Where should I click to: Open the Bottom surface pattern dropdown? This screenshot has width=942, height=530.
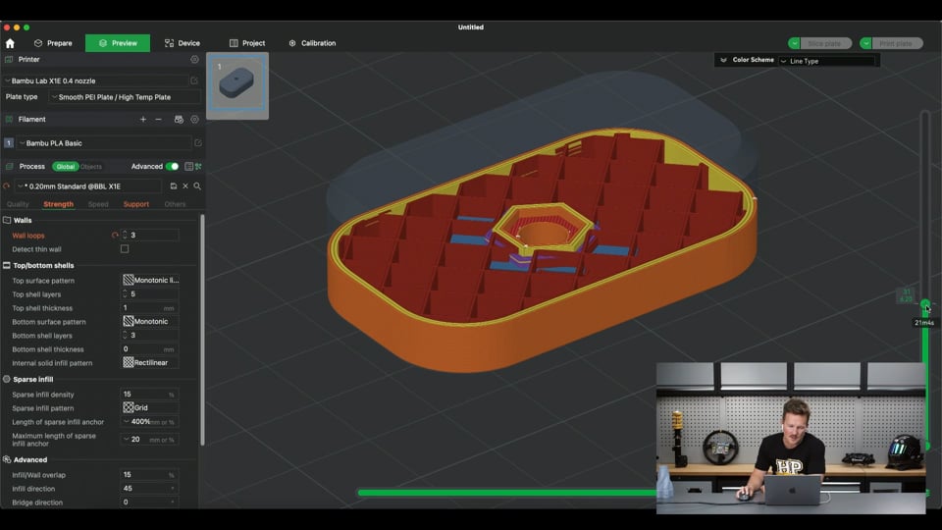tap(150, 322)
